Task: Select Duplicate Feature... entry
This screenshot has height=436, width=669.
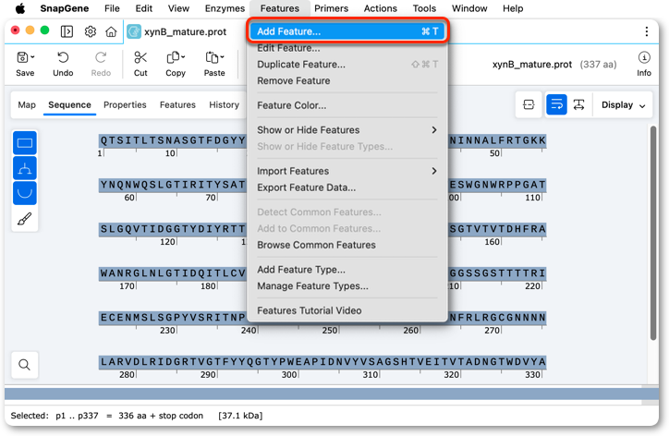Action: (347, 65)
